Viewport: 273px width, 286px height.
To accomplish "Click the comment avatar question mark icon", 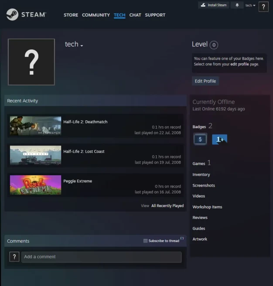I will click(14, 257).
